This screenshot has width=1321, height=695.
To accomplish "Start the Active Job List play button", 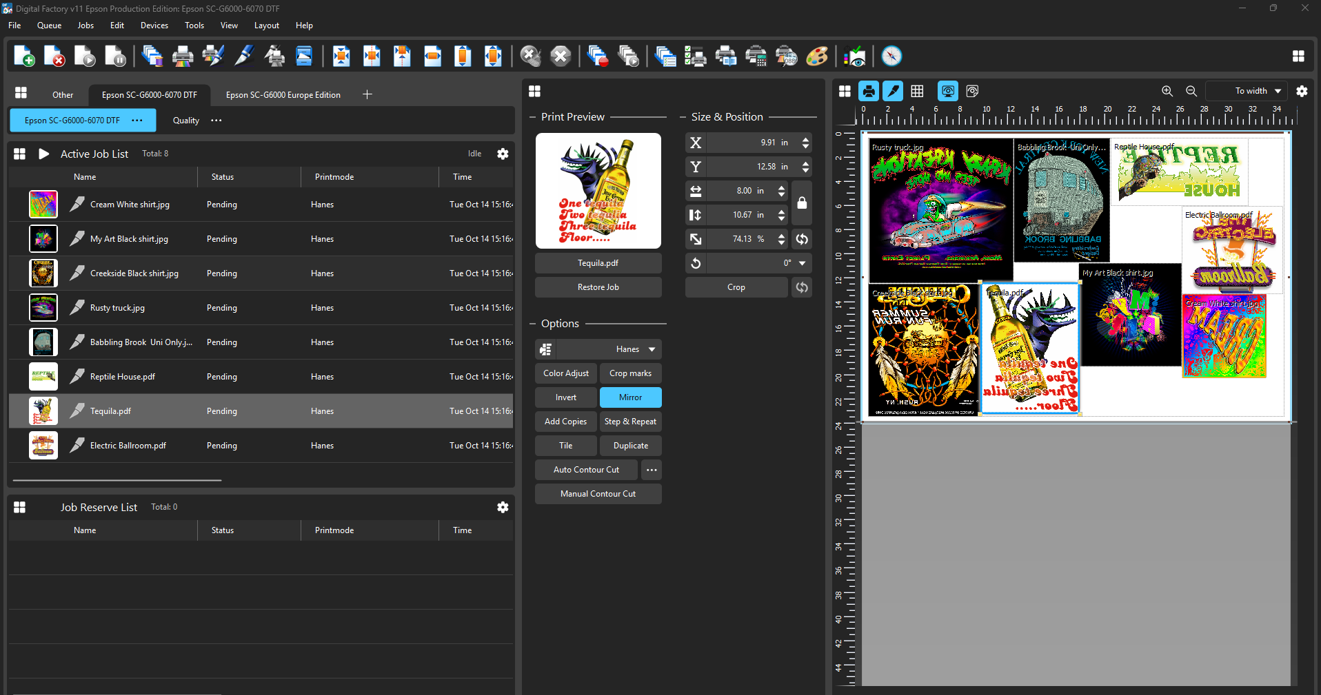I will [43, 154].
